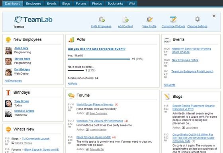
Task: Click "Total number of votes: 24" text
Action: [83, 78]
